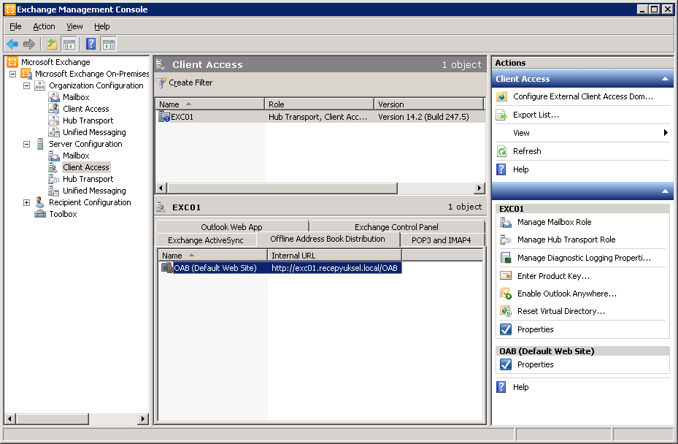Click the Create Filter funnel icon

(161, 83)
